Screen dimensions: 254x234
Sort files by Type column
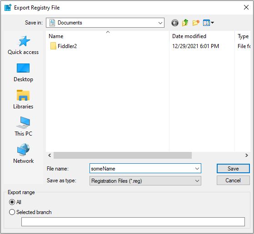(243, 36)
